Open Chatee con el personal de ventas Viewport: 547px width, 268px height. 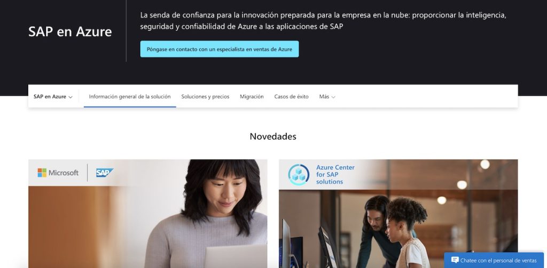pyautogui.click(x=494, y=260)
